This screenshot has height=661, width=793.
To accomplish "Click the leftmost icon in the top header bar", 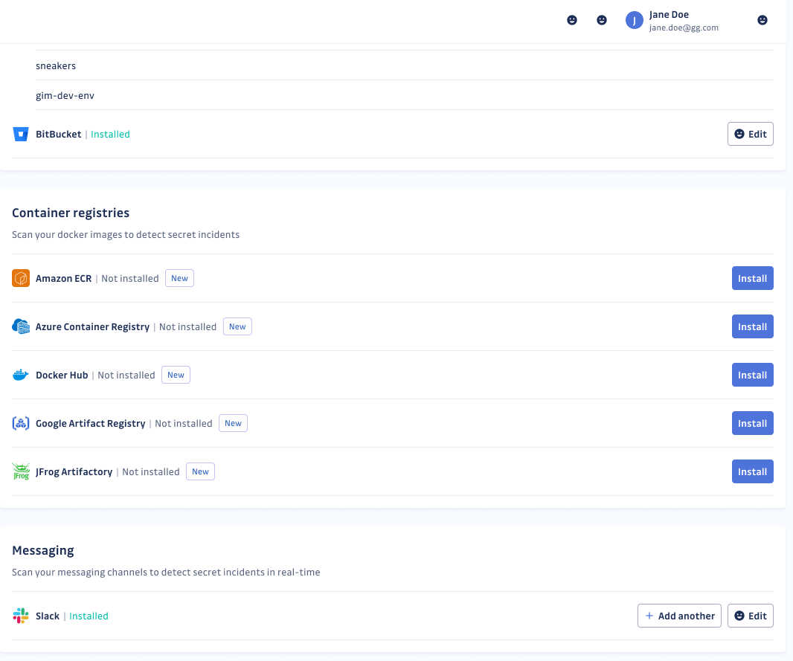I will [x=571, y=20].
